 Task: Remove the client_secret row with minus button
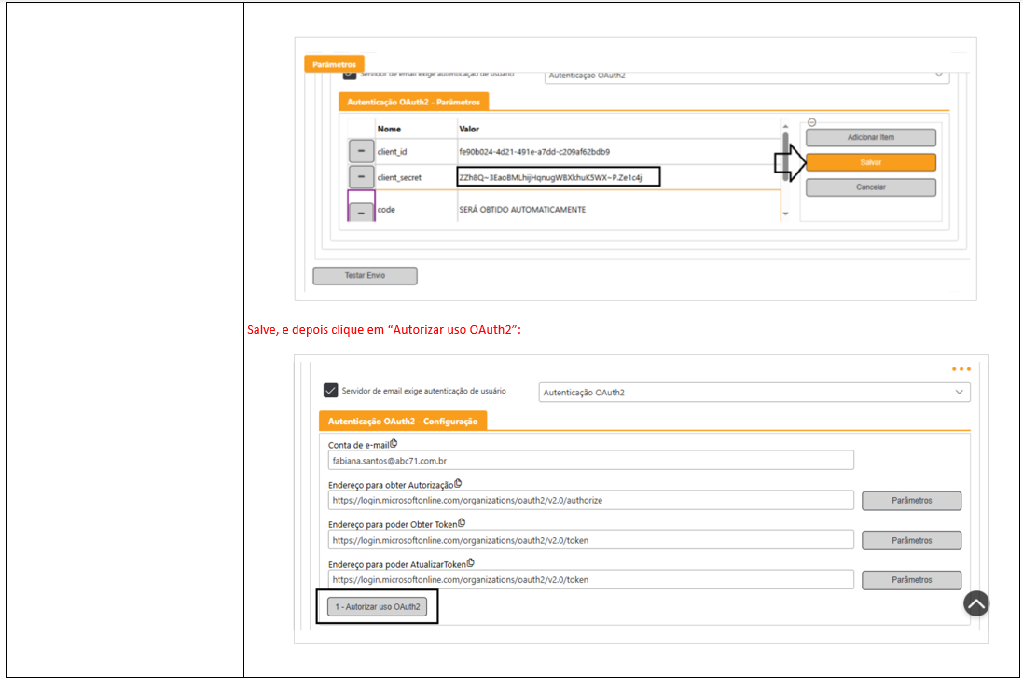tap(362, 176)
